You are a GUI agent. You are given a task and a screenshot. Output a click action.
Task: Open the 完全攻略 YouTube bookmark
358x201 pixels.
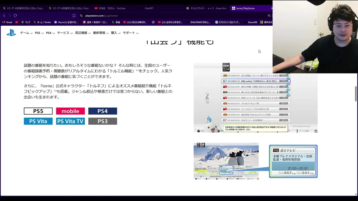(x=135, y=22)
